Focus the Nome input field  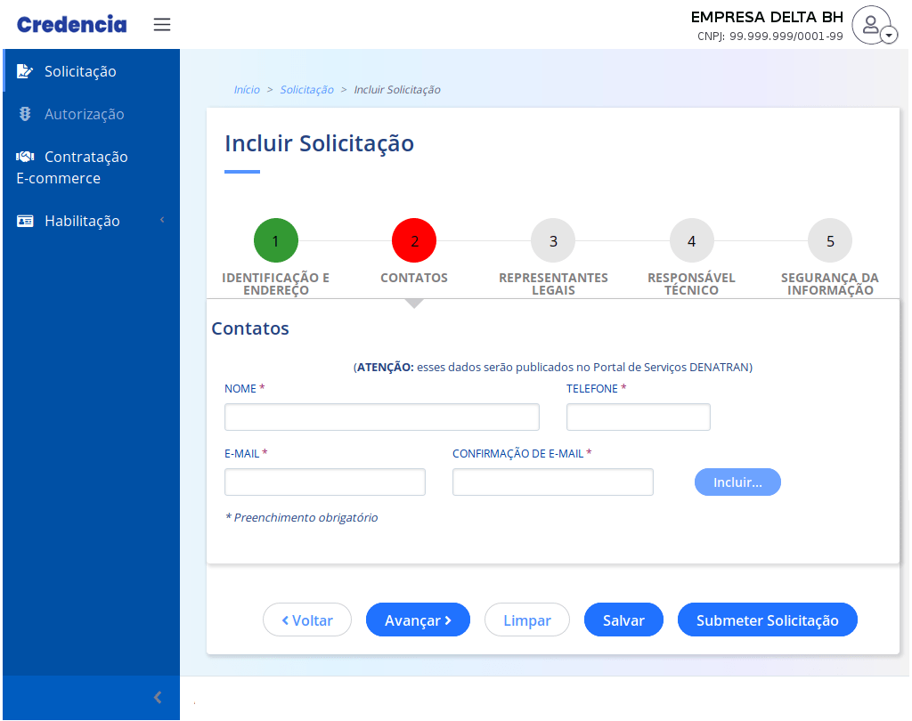click(x=382, y=417)
